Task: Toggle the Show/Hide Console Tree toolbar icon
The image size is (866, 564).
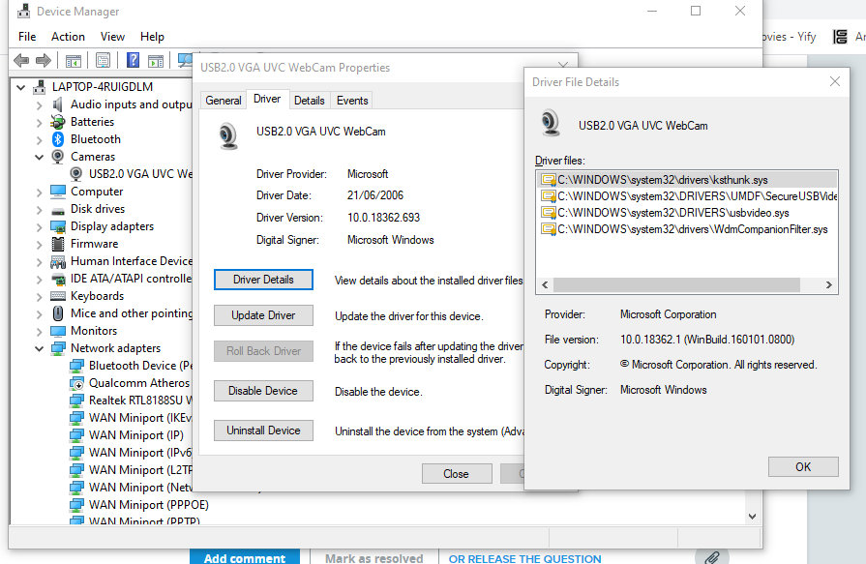Action: coord(73,60)
